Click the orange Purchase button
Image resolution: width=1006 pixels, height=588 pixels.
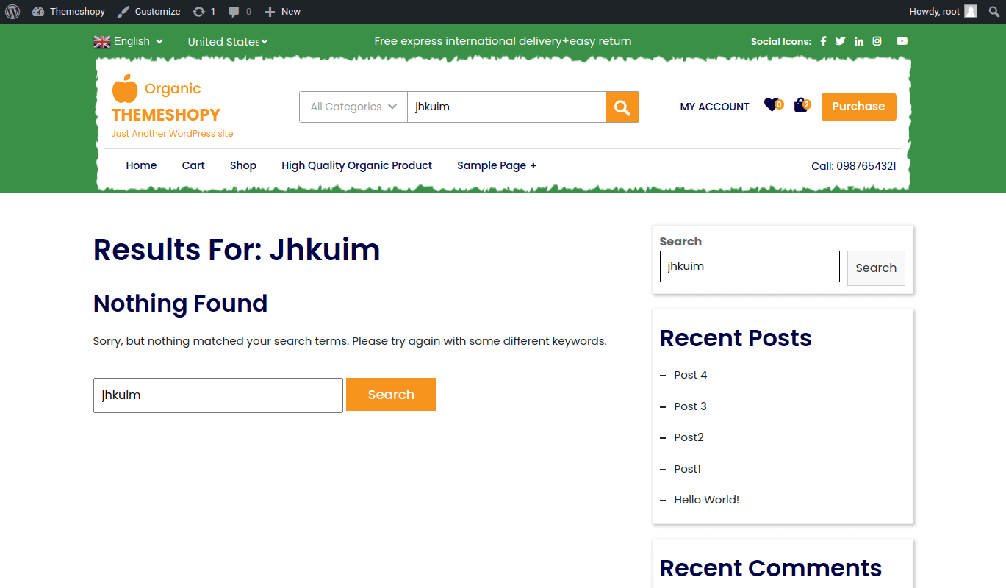[858, 107]
